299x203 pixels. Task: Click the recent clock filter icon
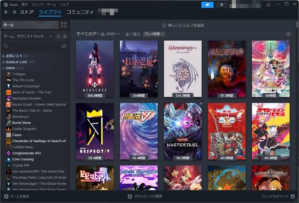click(58, 36)
